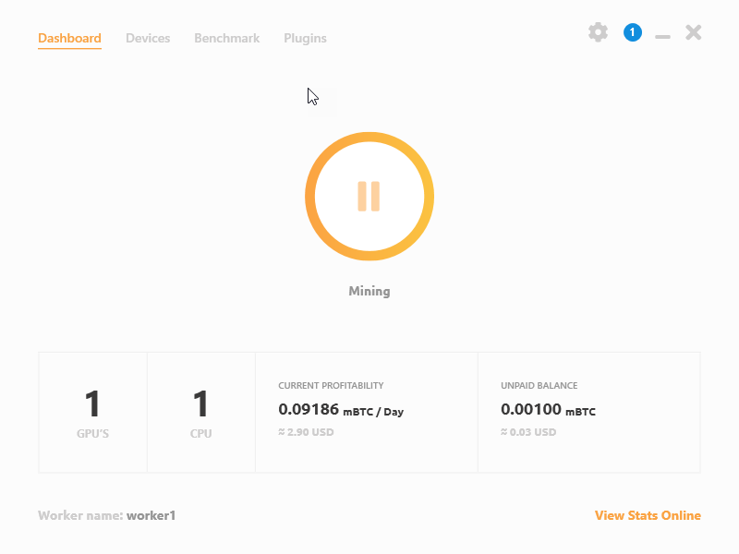Follow the View Stats Online link
Screen dimensions: 739x554
pos(648,515)
